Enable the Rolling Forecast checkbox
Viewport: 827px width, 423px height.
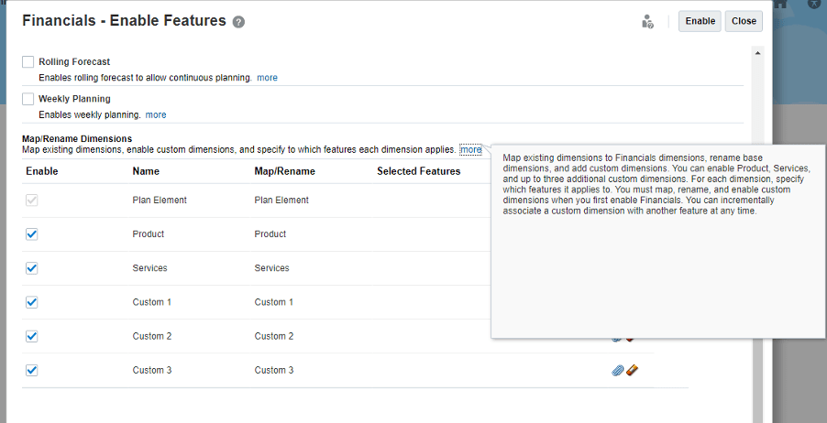pyautogui.click(x=28, y=61)
